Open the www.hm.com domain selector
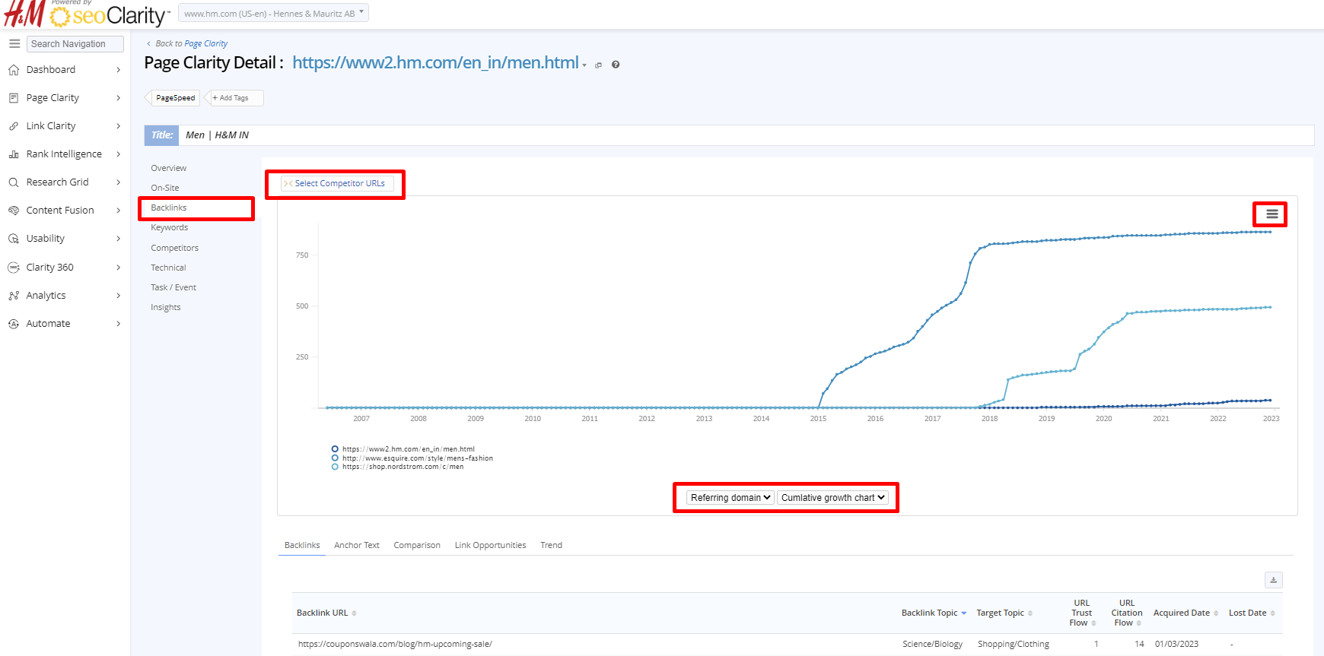This screenshot has height=656, width=1324. [x=273, y=13]
